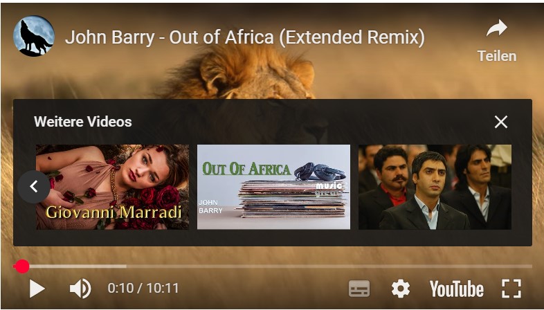Image resolution: width=544 pixels, height=310 pixels.
Task: Click the Teilen share arrow icon
Action: 497,28
